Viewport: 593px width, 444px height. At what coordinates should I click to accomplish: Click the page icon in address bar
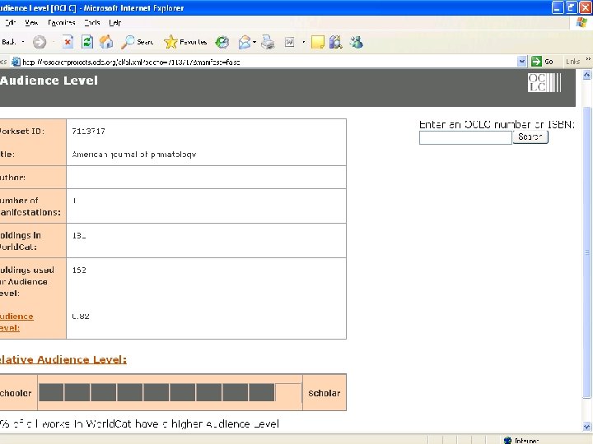[x=16, y=62]
